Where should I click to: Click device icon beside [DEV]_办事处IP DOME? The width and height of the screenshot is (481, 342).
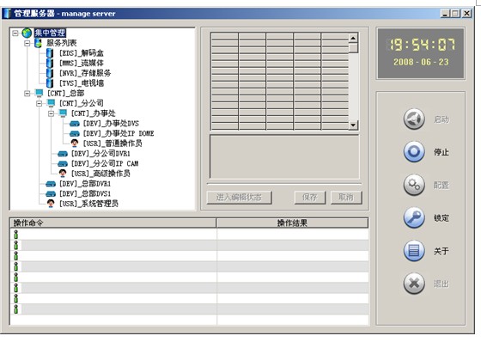tap(75, 134)
